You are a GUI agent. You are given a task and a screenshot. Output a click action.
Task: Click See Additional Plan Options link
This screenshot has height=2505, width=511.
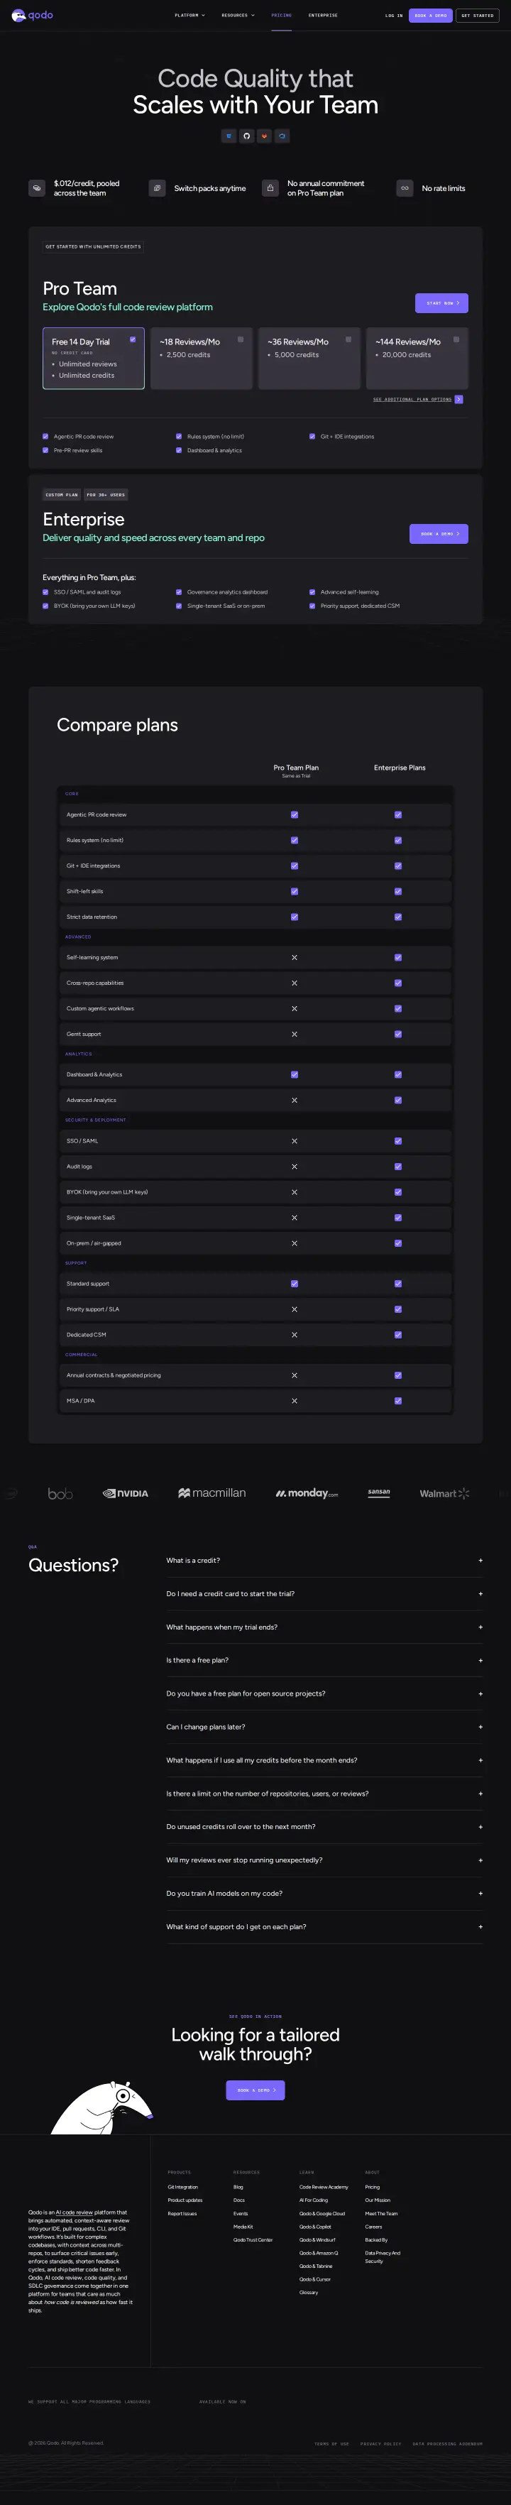pyautogui.click(x=413, y=400)
